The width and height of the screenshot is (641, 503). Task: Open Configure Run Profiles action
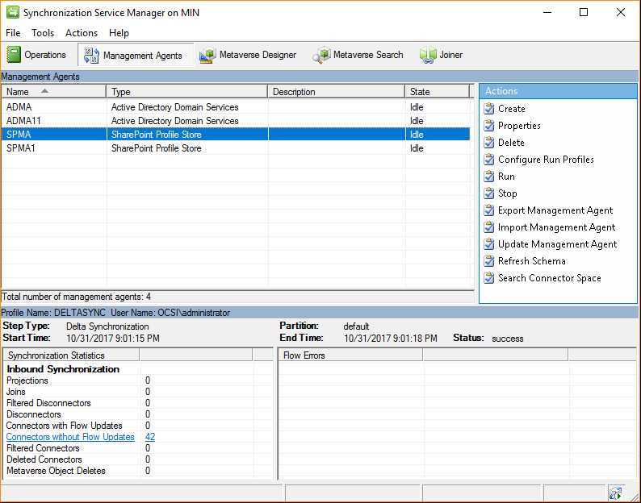click(546, 160)
